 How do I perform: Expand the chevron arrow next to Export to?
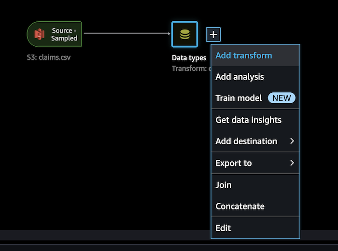(292, 163)
